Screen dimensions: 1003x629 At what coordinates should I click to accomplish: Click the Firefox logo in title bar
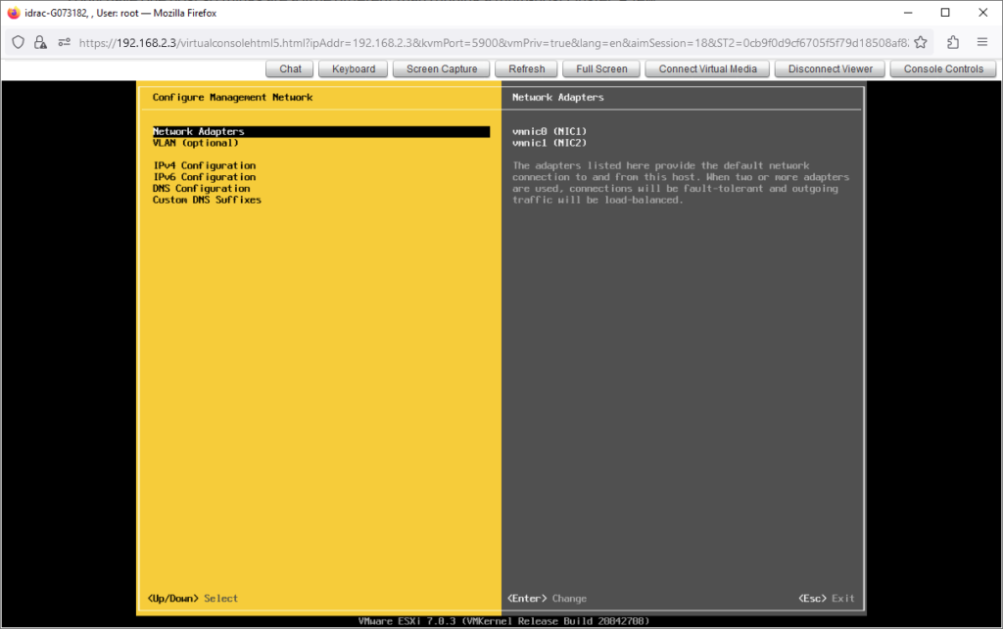[13, 13]
